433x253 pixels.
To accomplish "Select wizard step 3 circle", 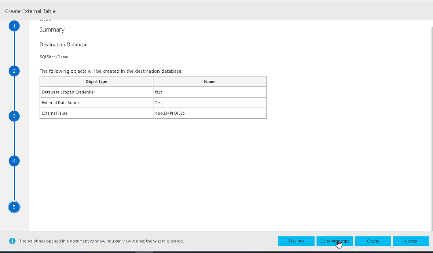I will [14, 116].
